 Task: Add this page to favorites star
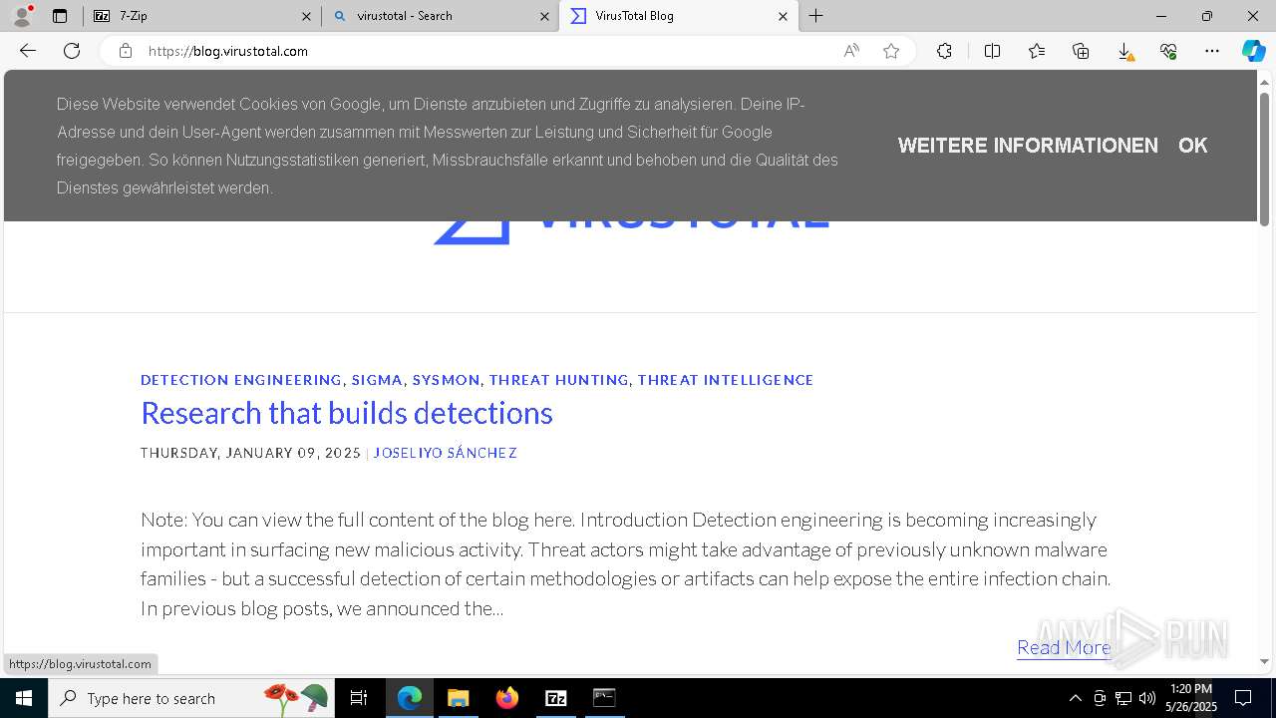point(891,51)
